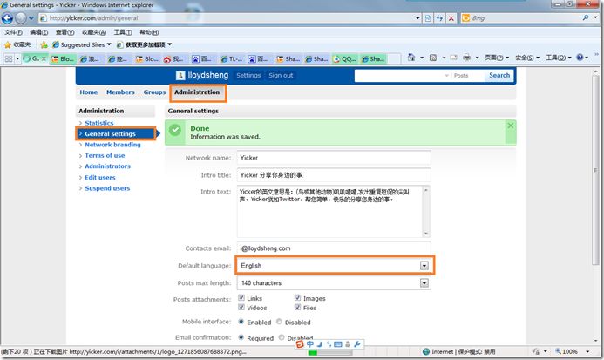Switch to the TL-... browser tab
Viewport: 604px width, 360px height.
tap(232, 59)
